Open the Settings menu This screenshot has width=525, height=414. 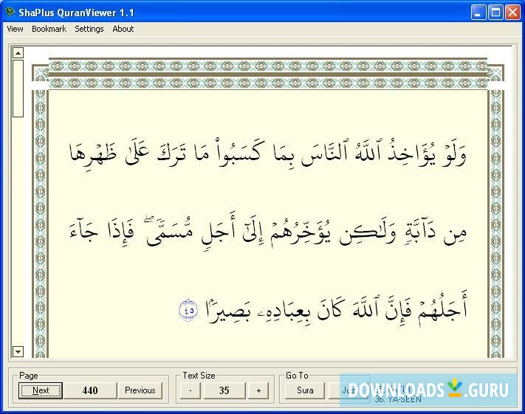pyautogui.click(x=89, y=29)
